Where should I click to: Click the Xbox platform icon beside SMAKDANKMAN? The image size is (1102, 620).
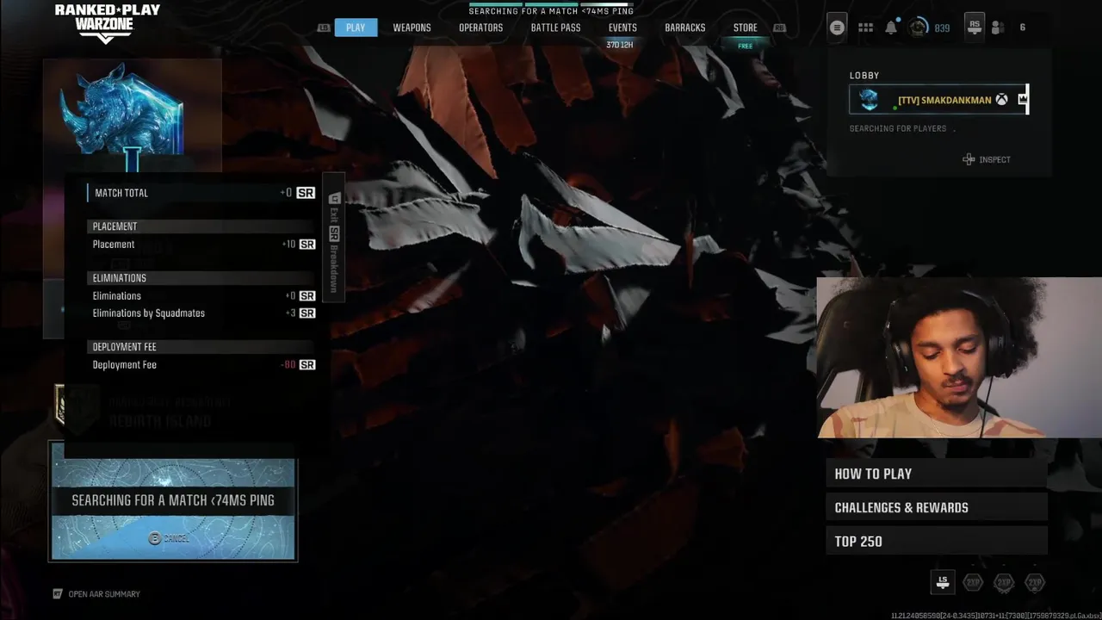pyautogui.click(x=1002, y=100)
